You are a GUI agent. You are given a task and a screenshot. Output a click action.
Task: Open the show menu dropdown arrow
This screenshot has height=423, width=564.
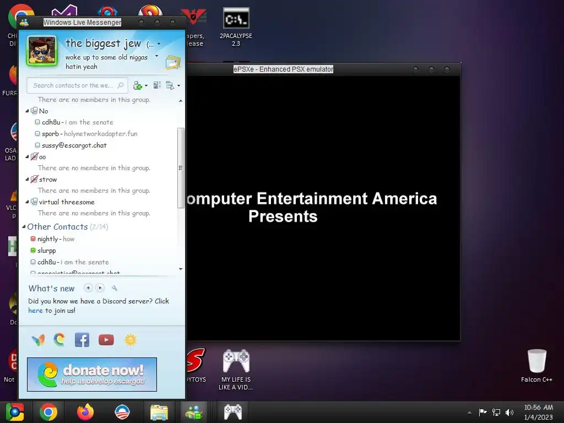[x=179, y=85]
